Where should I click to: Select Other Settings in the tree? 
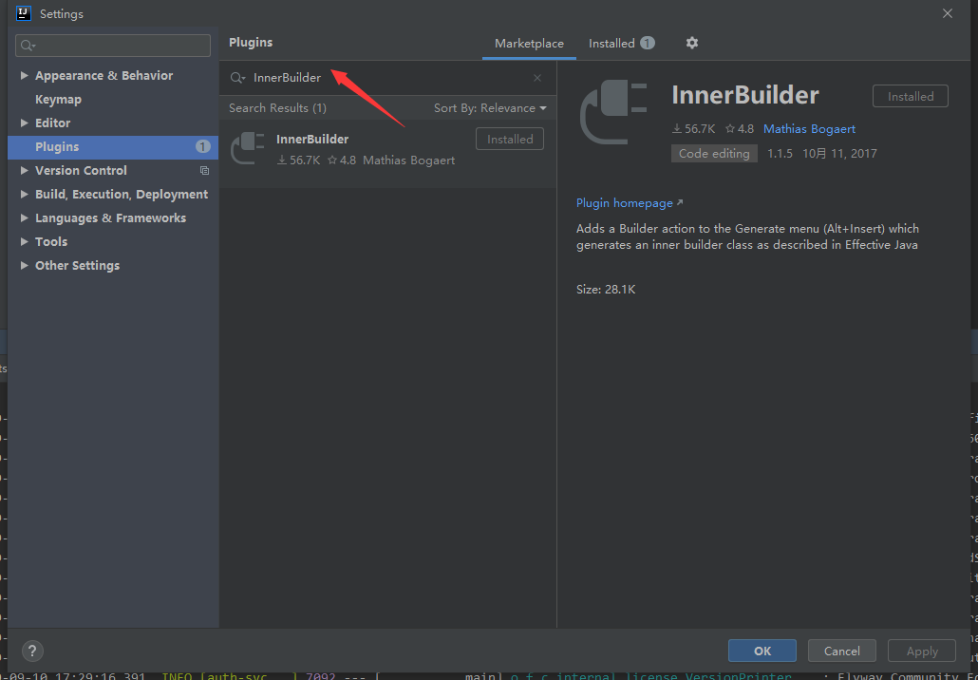coord(77,265)
